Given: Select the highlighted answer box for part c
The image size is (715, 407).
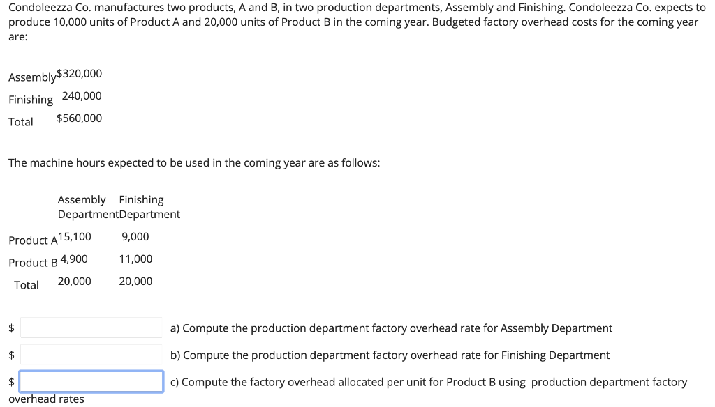Looking at the screenshot, I should (91, 381).
